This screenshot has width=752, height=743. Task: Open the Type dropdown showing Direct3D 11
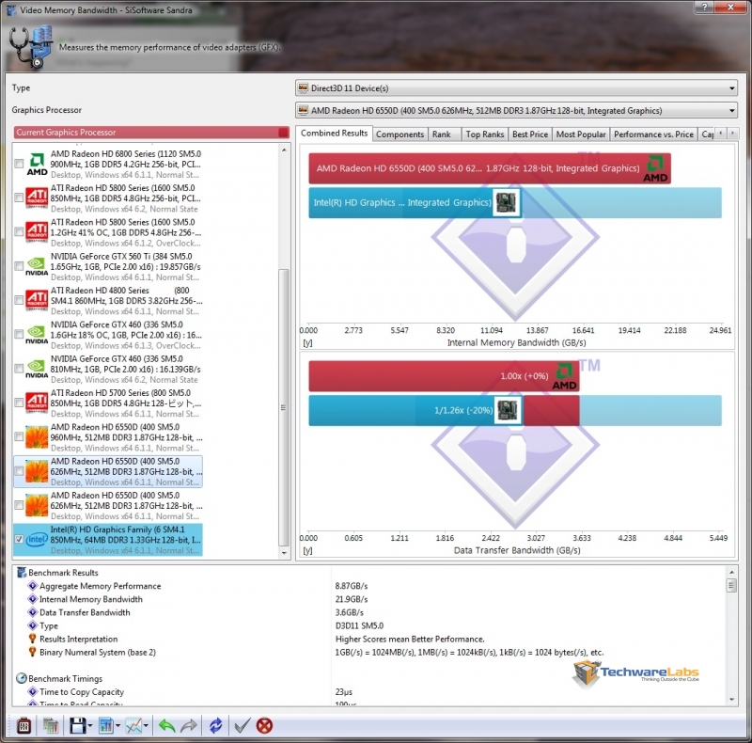(516, 88)
